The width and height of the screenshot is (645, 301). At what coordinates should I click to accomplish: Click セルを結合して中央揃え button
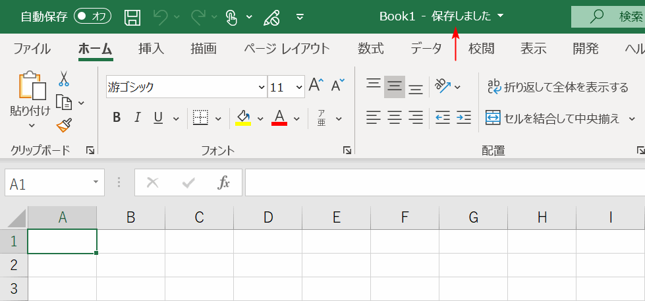(553, 118)
